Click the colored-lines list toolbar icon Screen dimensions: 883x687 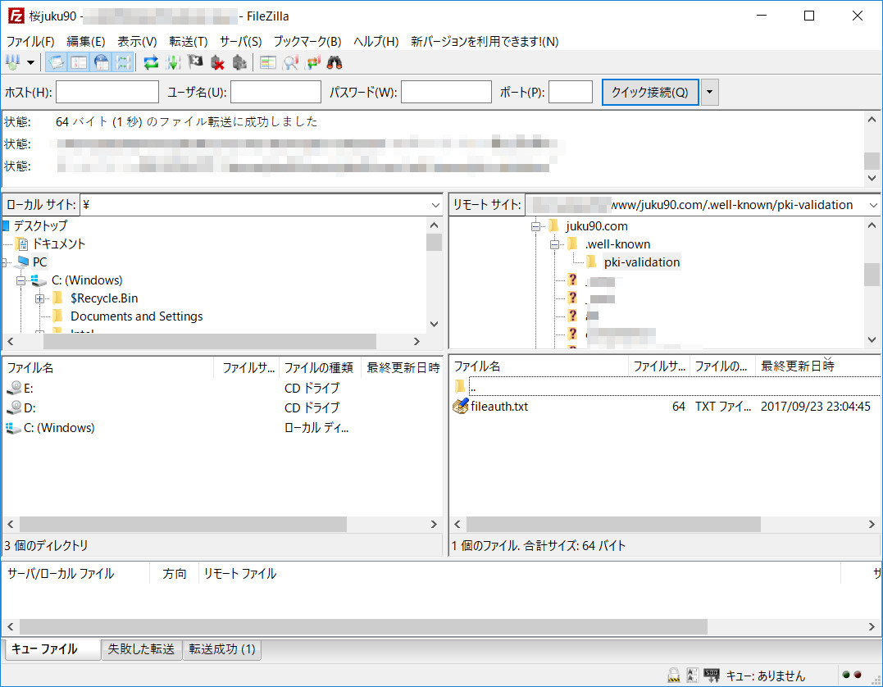pos(268,62)
